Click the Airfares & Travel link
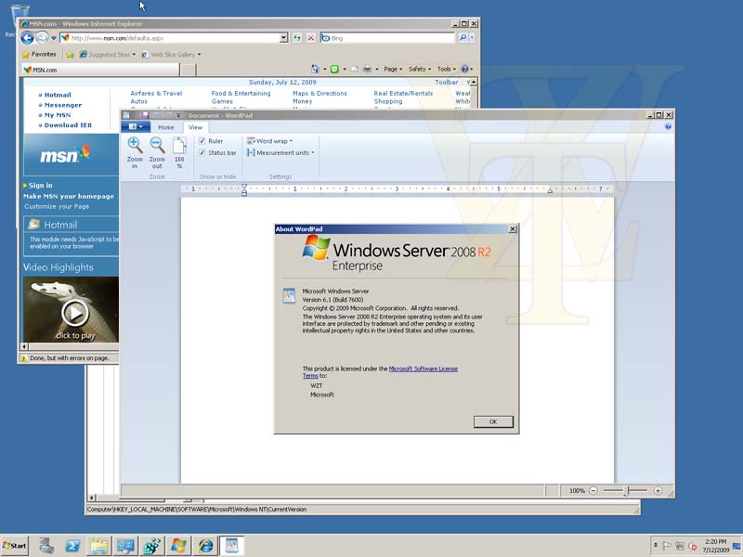 pos(156,94)
